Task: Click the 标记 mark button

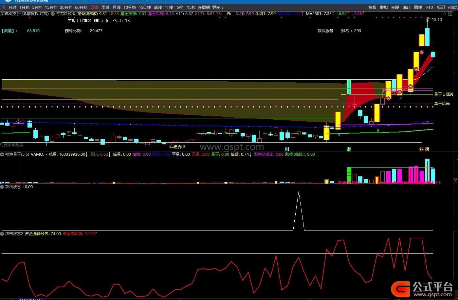Action: click(441, 7)
